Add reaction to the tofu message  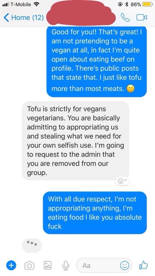(x=122, y=181)
